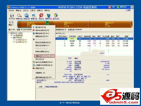141x106 pixels.
Task: Click the 保存更改 save changes toolbar icon
Action: pyautogui.click(x=12, y=16)
